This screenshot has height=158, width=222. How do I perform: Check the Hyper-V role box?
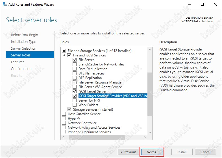(x=64, y=118)
